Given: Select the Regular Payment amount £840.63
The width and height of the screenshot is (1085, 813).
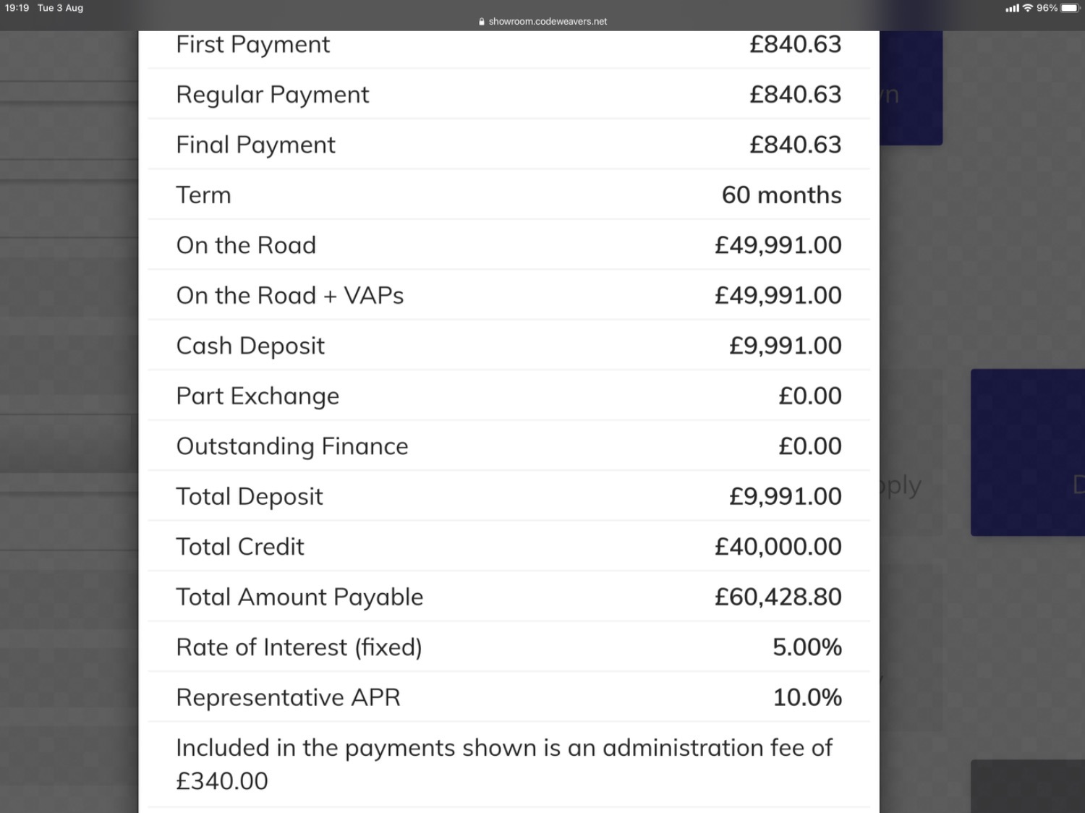Looking at the screenshot, I should click(x=795, y=95).
